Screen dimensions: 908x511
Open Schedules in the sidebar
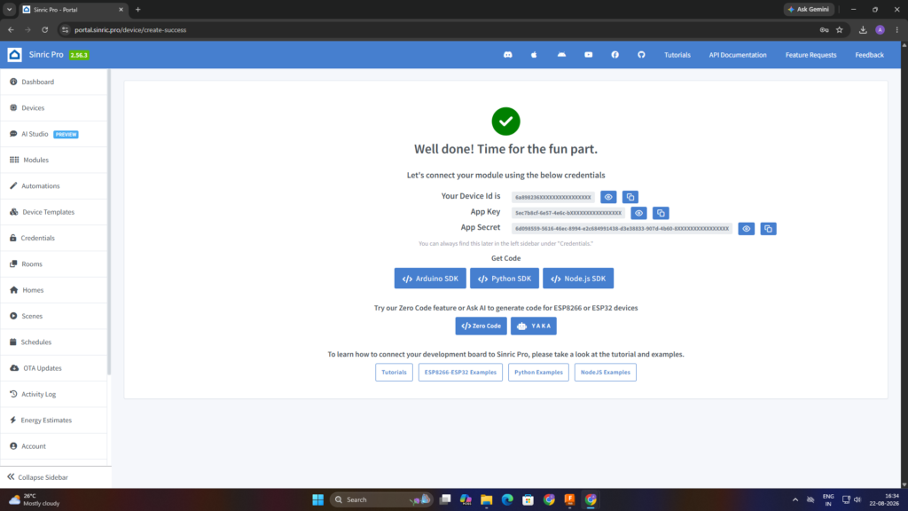pyautogui.click(x=54, y=342)
